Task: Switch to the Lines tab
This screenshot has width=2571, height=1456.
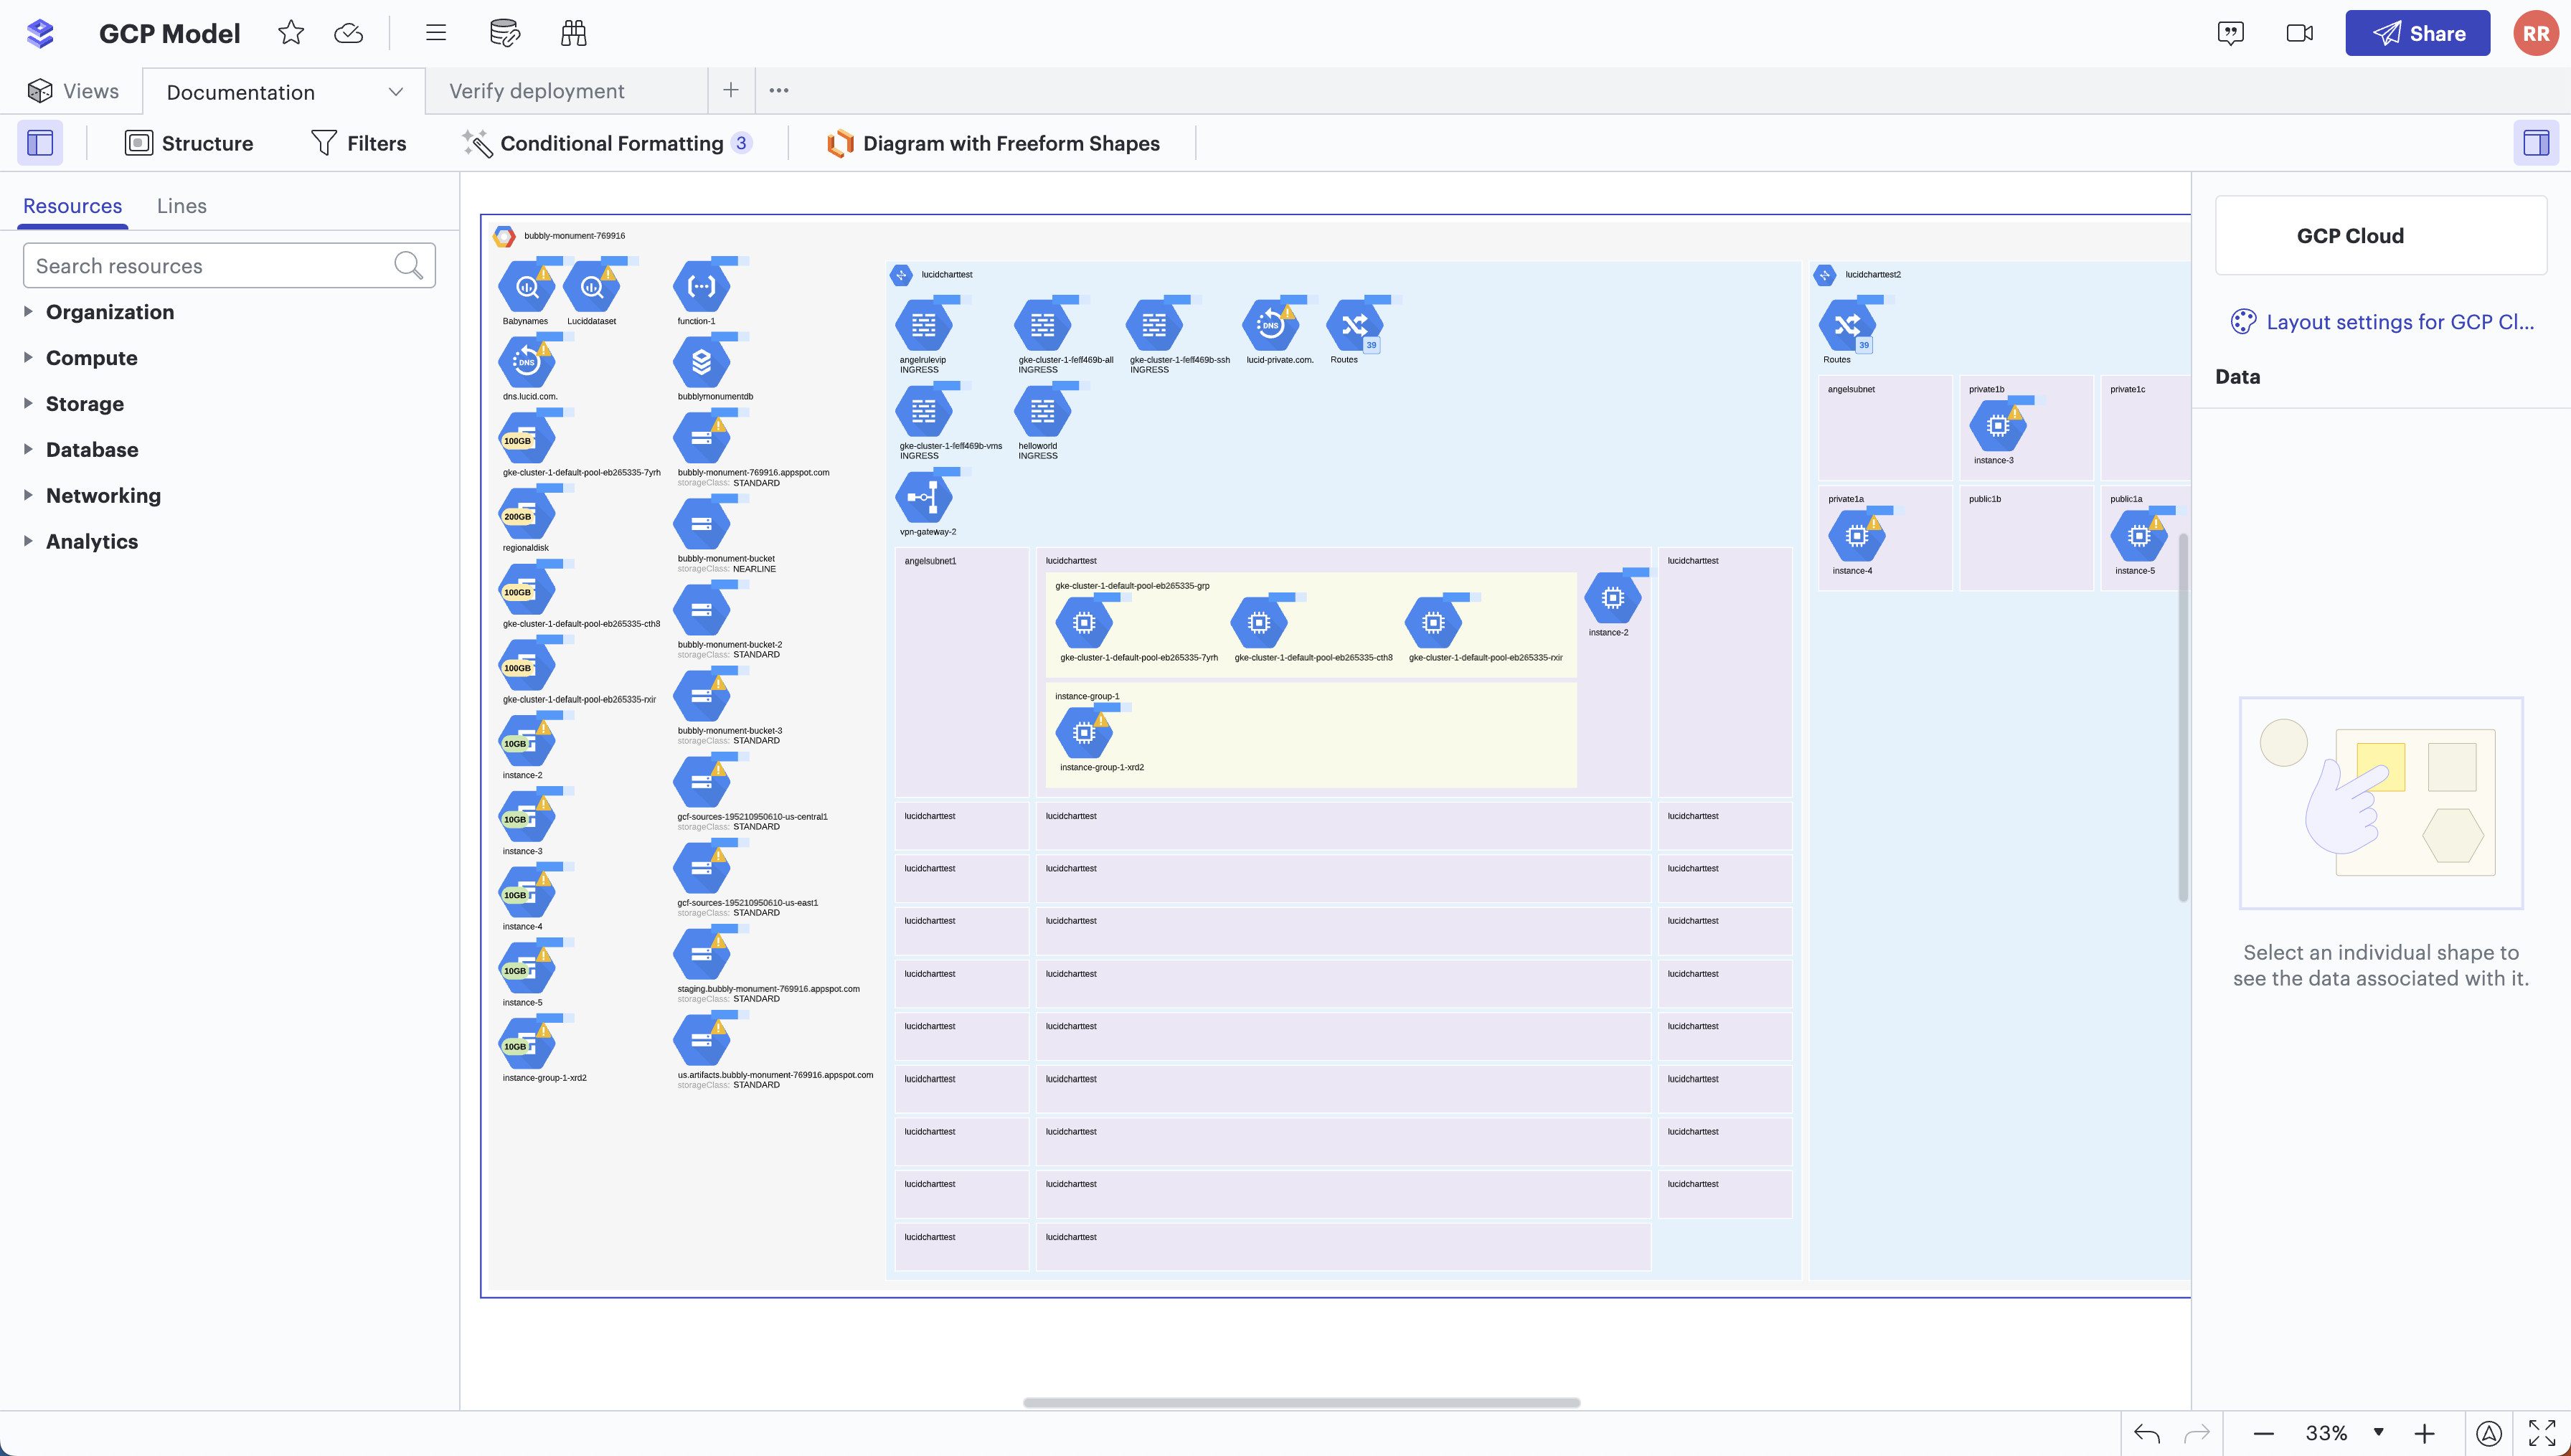Action: click(181, 206)
